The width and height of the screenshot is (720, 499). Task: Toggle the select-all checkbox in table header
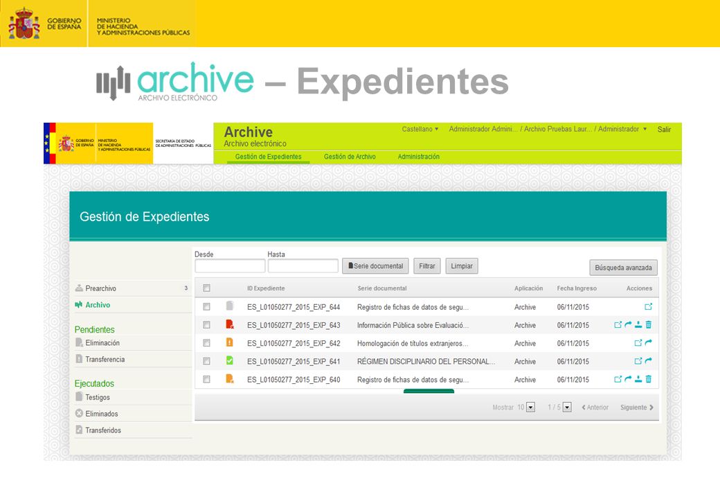pyautogui.click(x=206, y=288)
